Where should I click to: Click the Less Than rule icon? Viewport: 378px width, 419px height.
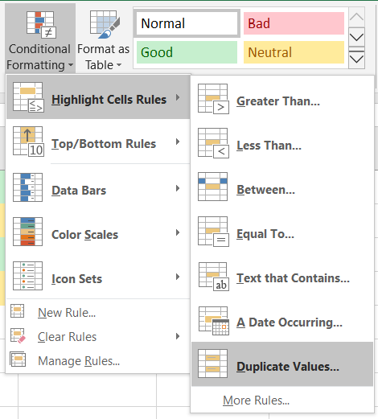213,143
